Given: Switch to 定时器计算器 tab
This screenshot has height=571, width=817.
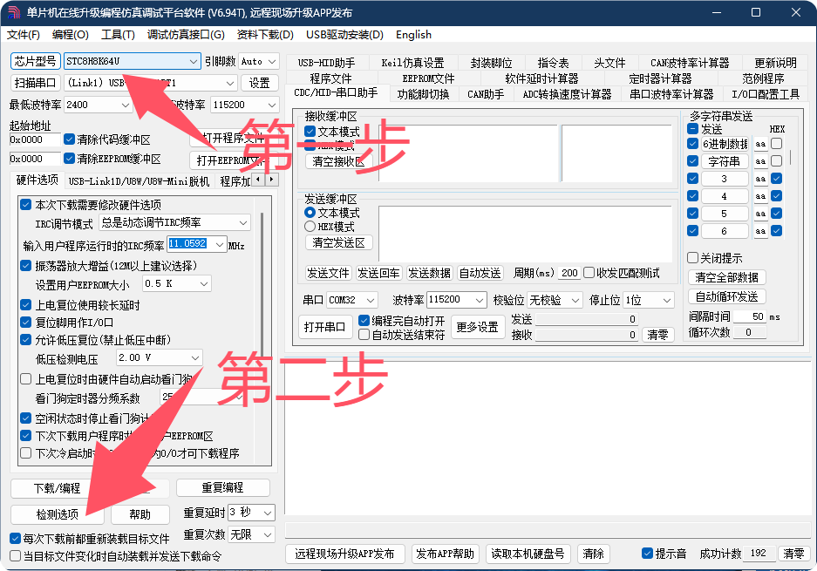Looking at the screenshot, I should click(x=660, y=78).
